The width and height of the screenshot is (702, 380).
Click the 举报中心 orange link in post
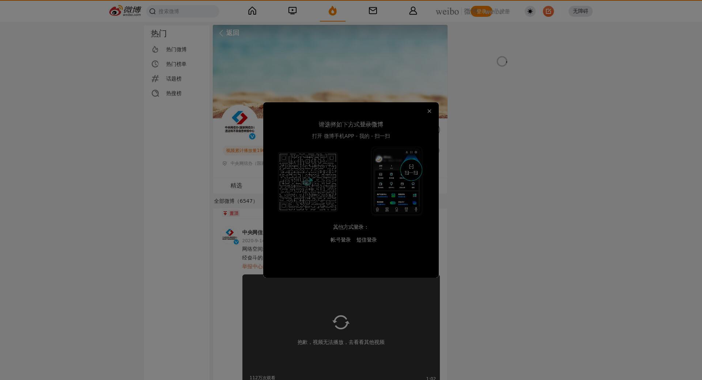252,266
